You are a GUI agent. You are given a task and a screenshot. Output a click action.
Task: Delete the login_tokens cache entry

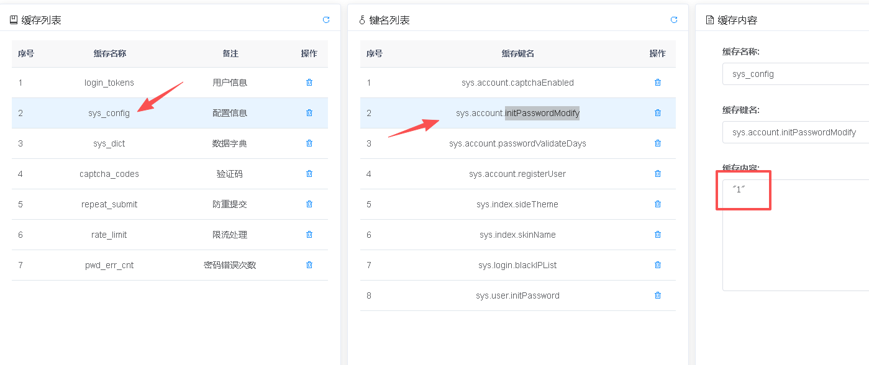coord(309,83)
